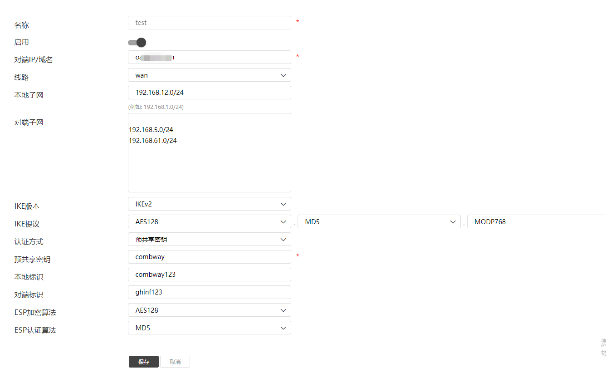
Task: Open the 认证方式 预共享密钥 dropdown
Action: (x=209, y=239)
